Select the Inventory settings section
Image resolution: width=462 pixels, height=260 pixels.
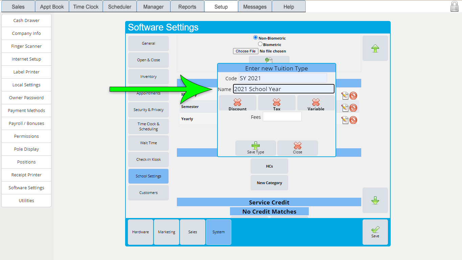(148, 77)
